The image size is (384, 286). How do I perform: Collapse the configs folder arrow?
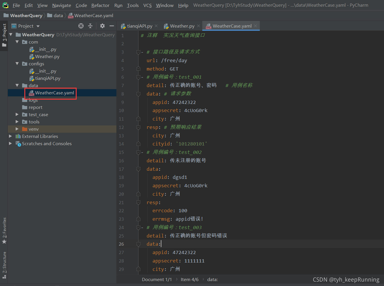pyautogui.click(x=17, y=64)
